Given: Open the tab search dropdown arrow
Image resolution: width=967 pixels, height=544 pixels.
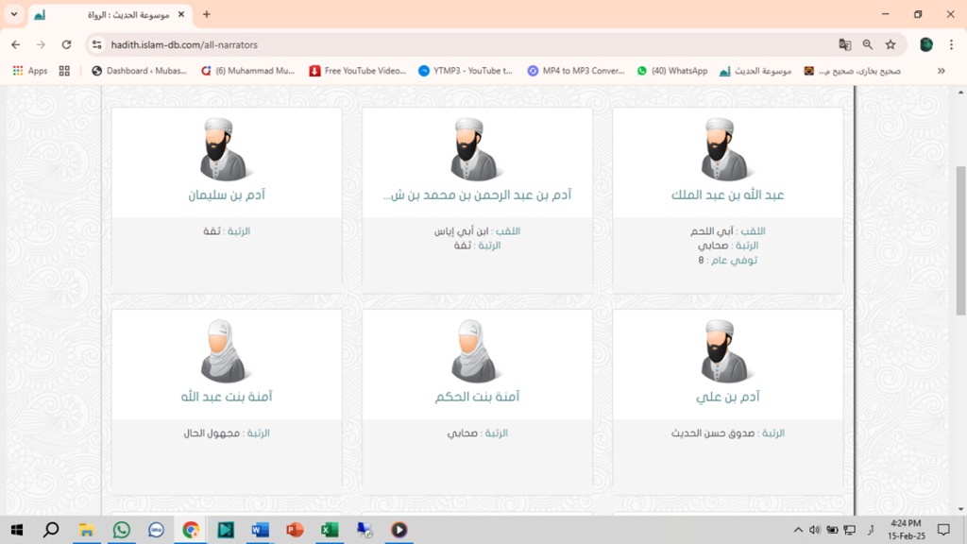Looking at the screenshot, I should [13, 14].
